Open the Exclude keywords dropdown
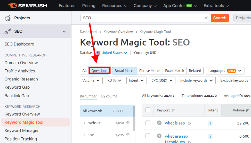This screenshot has width=251, height=143. (x=234, y=80)
